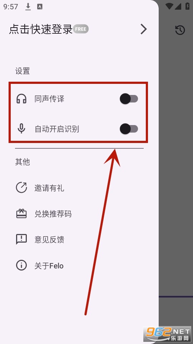Click the microphone icon for 自动开启识别
Screen dimensions: 193x344
pyautogui.click(x=21, y=129)
